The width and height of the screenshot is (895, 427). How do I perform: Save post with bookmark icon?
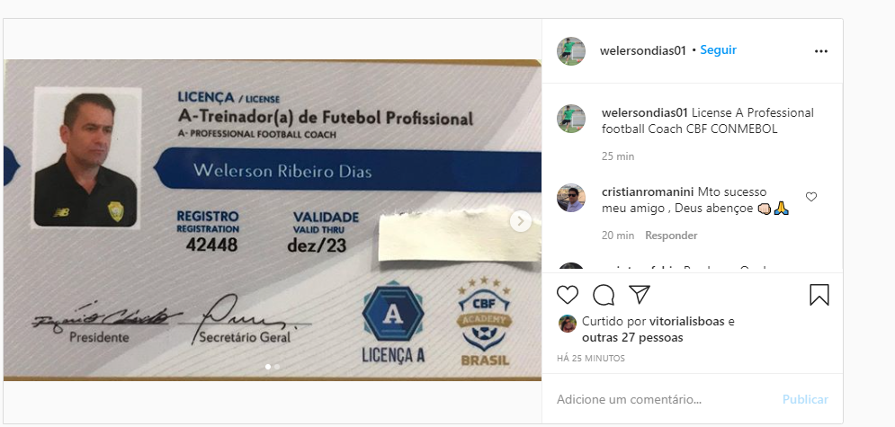[x=819, y=295]
